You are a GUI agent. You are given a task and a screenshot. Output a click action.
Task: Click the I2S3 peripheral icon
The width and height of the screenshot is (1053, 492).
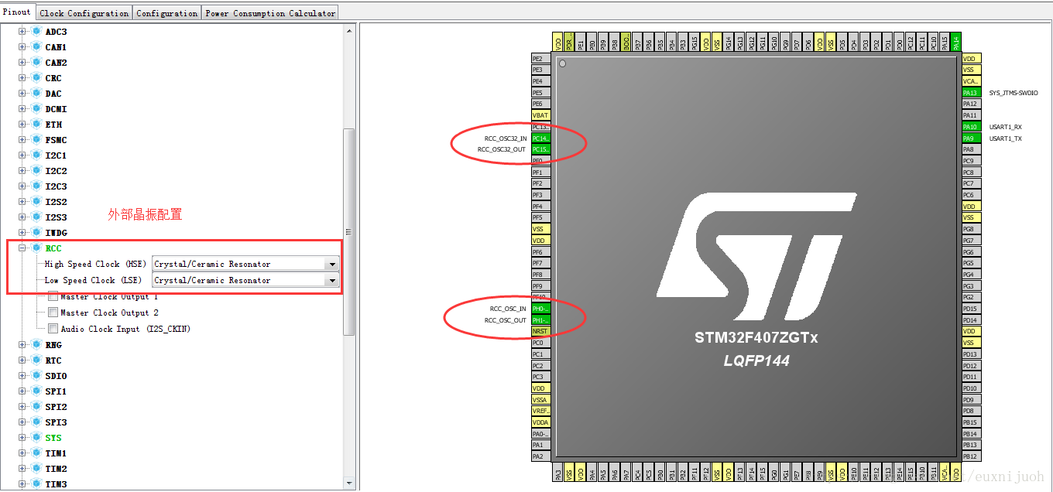(x=36, y=217)
